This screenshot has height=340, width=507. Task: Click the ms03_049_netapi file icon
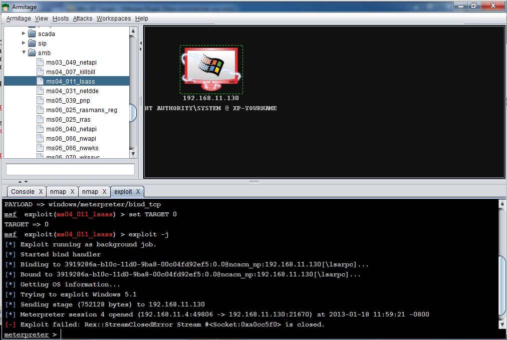(40, 62)
